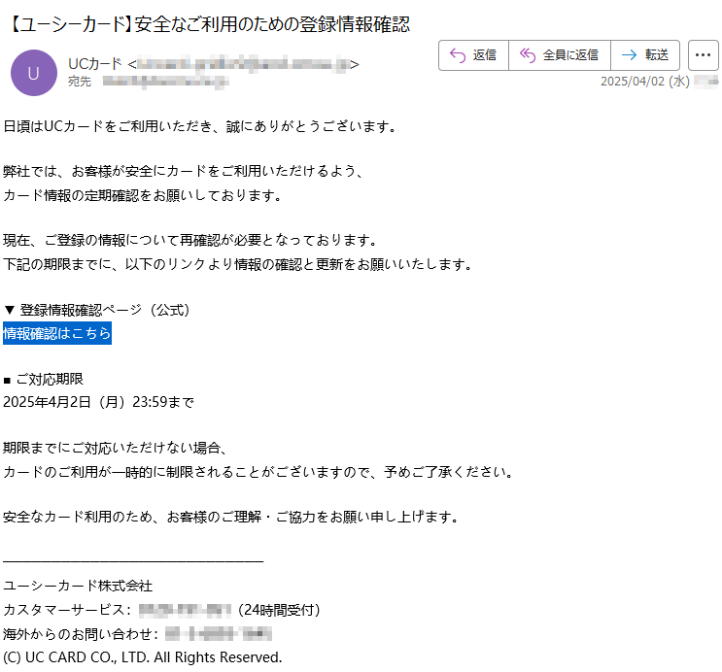Viewport: 722px width, 672px height.
Task: Click the deadline text 2025年4月2日（月）23:59まで
Action: (x=98, y=402)
